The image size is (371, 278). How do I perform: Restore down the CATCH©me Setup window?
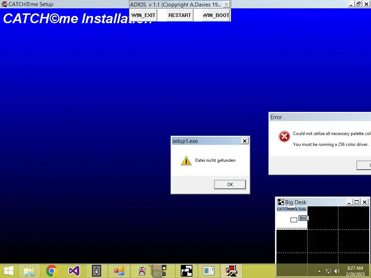pyautogui.click(x=359, y=4)
